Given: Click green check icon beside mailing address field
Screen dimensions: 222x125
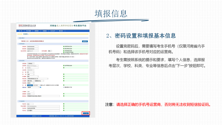Looking at the screenshot, I should point(63,96).
